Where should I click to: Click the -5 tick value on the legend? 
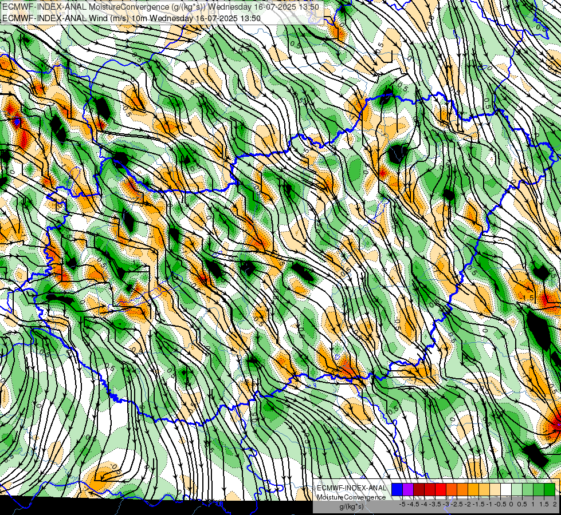(402, 504)
